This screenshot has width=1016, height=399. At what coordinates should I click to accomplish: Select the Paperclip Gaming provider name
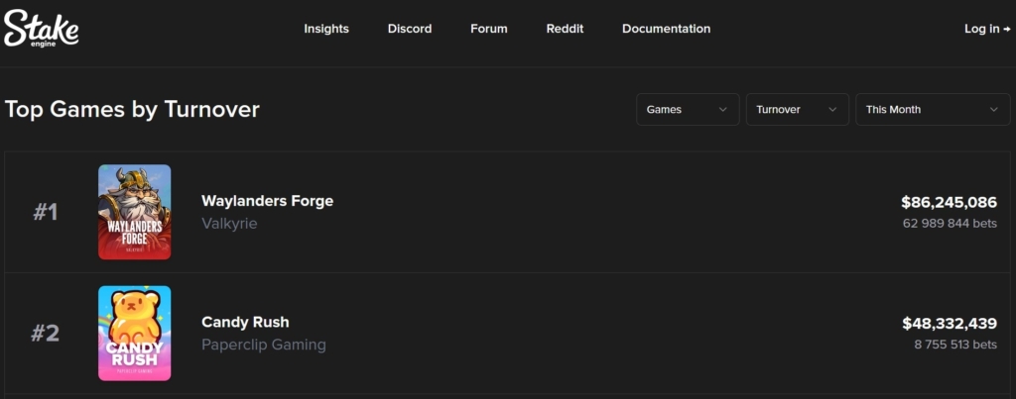pos(263,345)
